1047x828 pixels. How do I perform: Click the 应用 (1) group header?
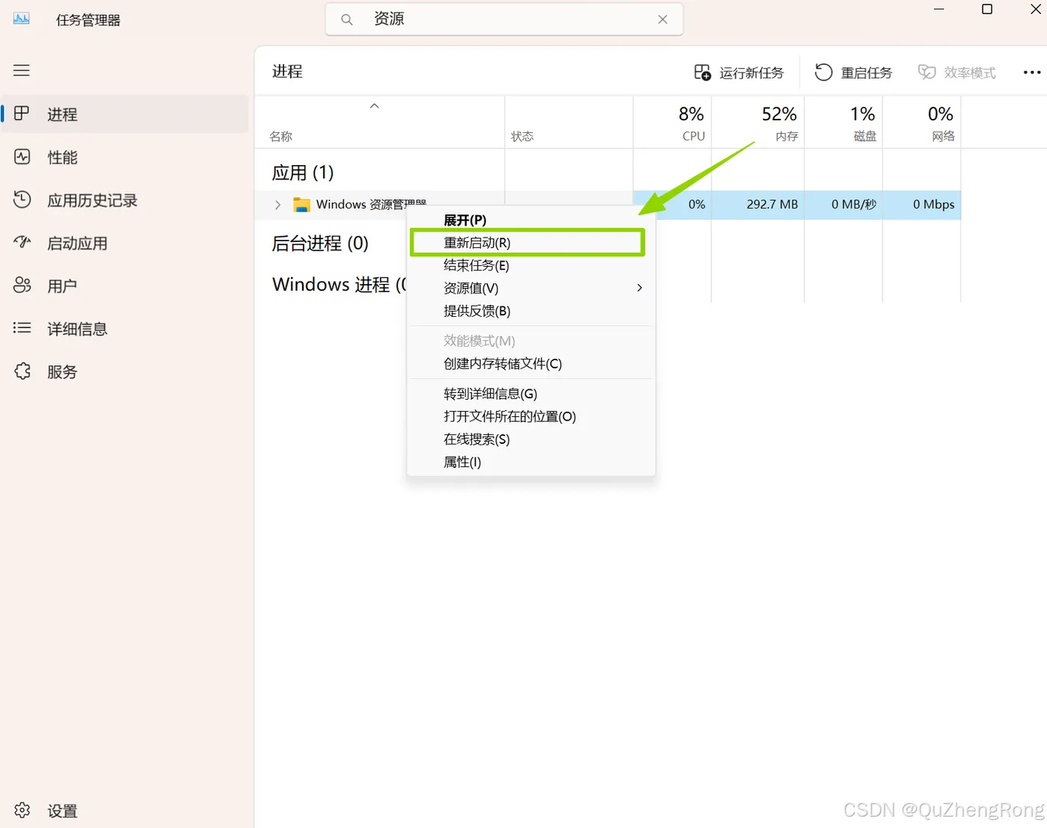(303, 173)
